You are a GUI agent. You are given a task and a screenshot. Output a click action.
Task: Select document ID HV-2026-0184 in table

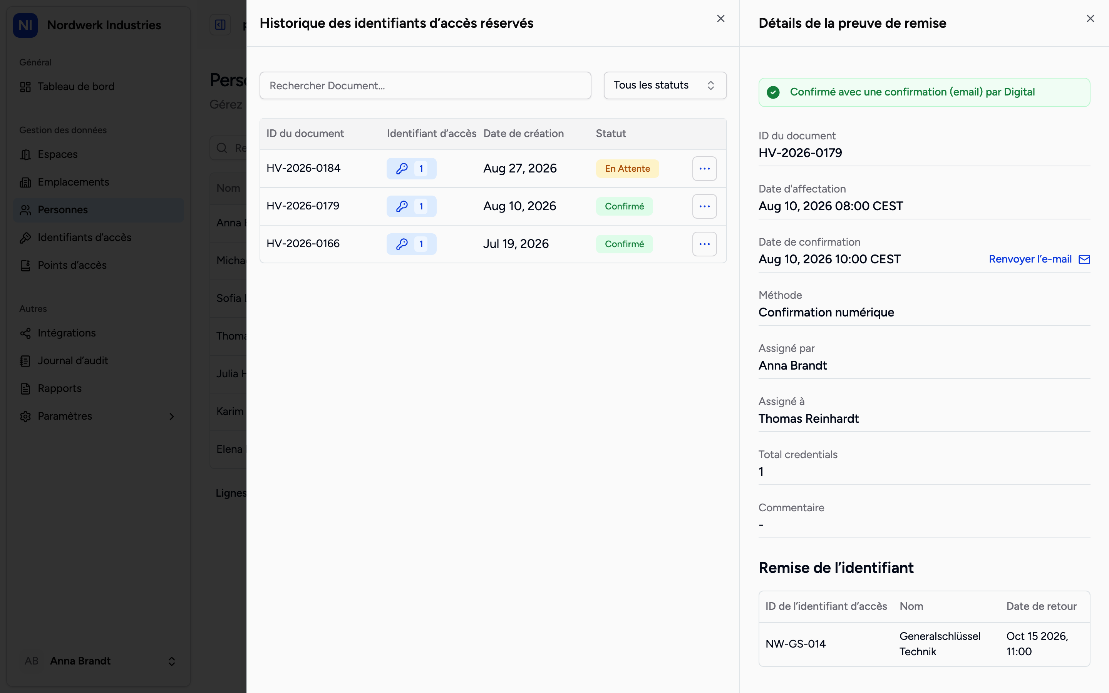pos(303,168)
